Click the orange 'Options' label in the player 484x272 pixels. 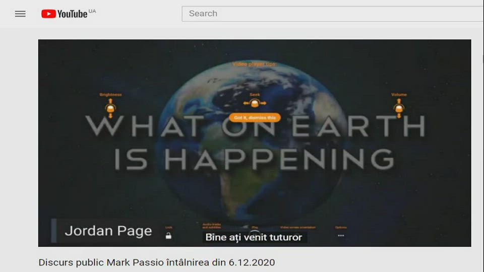tap(341, 227)
